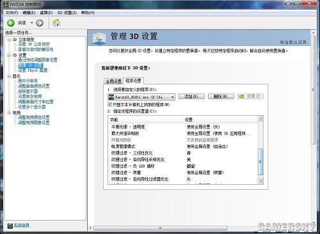The width and height of the screenshot is (320, 234).
Task: Select 旋转显示器 in the tree
Action: [x=28, y=91]
